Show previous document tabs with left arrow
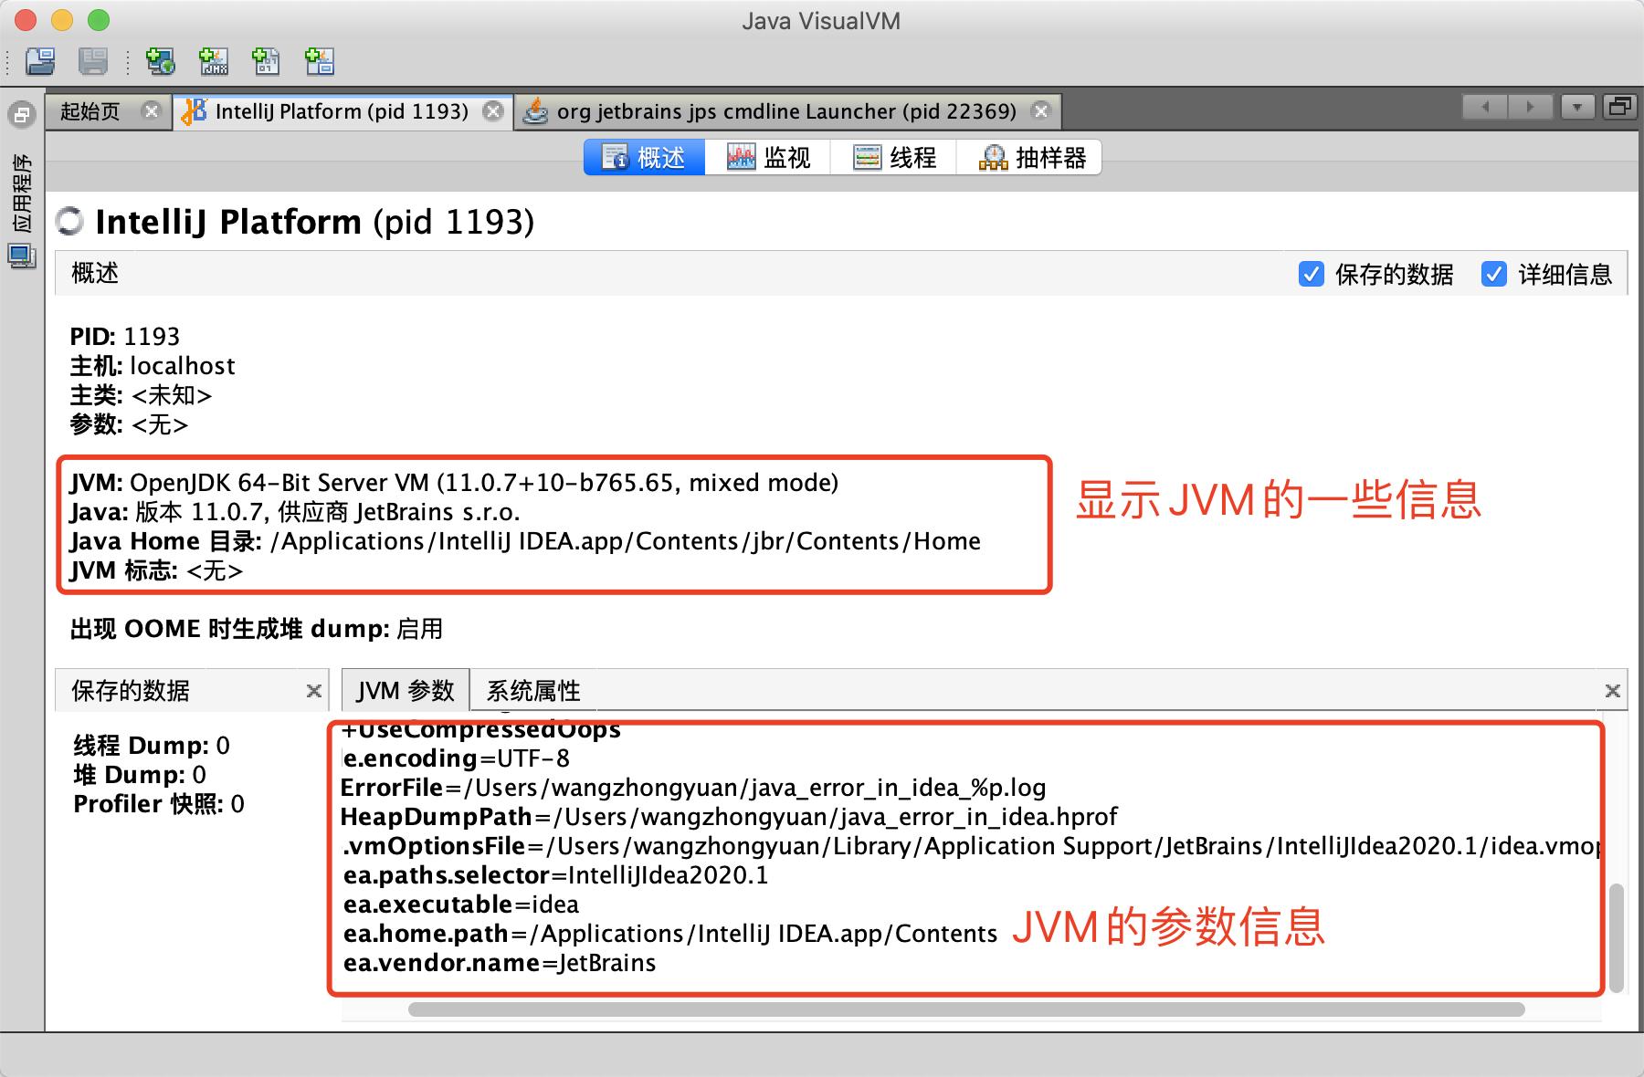 click(1486, 107)
